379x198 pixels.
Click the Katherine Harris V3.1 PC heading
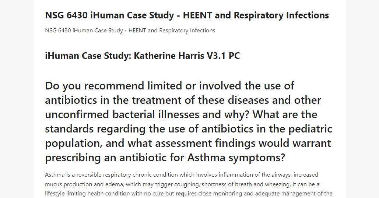143,56
